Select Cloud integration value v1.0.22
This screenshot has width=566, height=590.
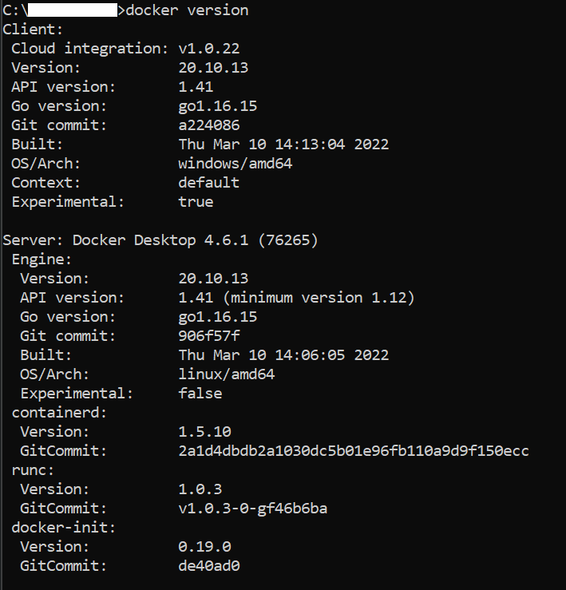point(209,49)
